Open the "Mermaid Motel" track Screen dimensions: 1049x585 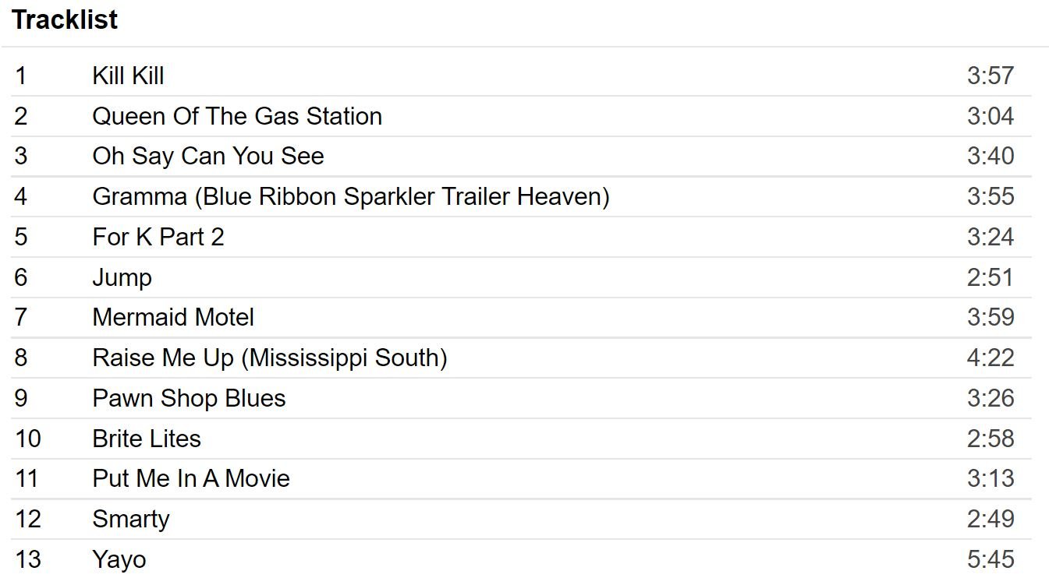pyautogui.click(x=173, y=317)
